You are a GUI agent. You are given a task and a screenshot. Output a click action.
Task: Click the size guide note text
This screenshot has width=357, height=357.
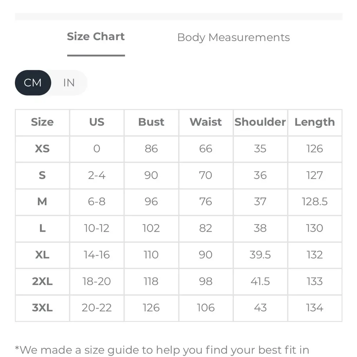pos(162,350)
